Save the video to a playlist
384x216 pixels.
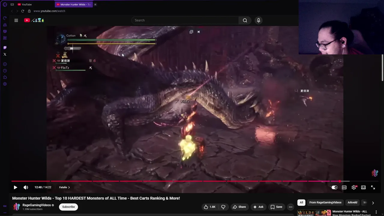tap(276, 207)
